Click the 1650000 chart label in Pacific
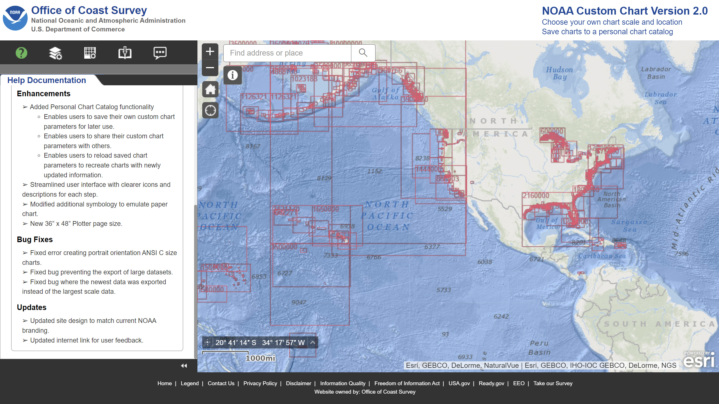Screen dimensions: 719x404 (326, 209)
